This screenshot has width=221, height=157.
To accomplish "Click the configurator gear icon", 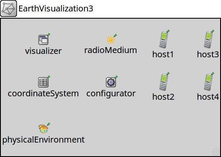I will tap(111, 82).
